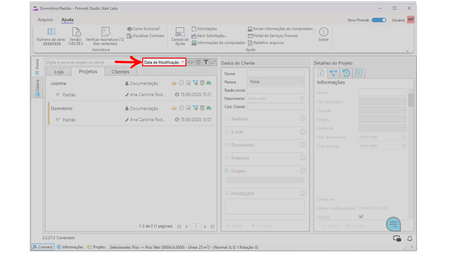The image size is (457, 257).
Task: Click cloud icon of Dormitório project
Action: click(209, 108)
